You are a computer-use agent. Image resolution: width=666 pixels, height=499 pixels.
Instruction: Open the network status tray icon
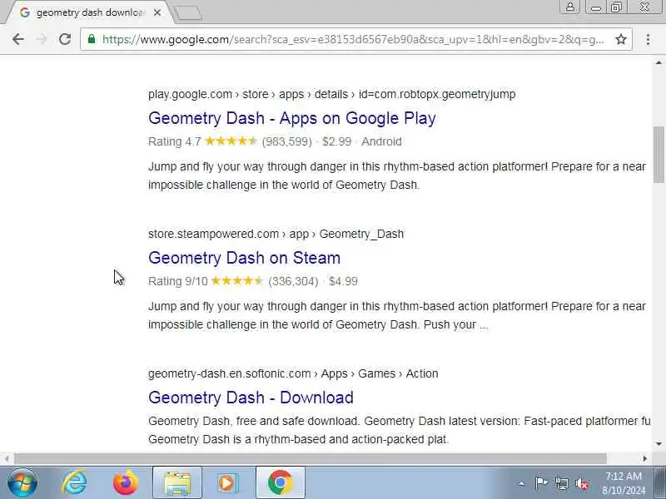click(x=562, y=483)
